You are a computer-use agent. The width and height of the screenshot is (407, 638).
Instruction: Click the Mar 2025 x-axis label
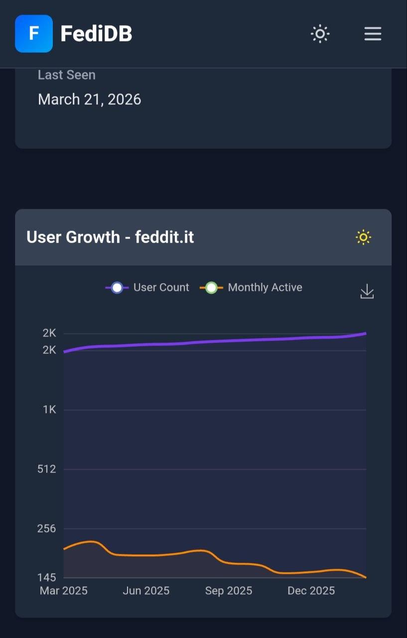[x=64, y=591]
